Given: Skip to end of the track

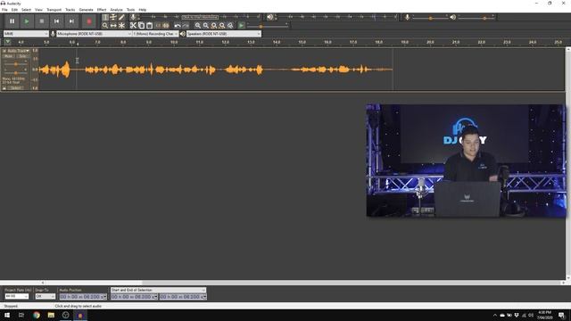Looking at the screenshot, I should pos(71,21).
